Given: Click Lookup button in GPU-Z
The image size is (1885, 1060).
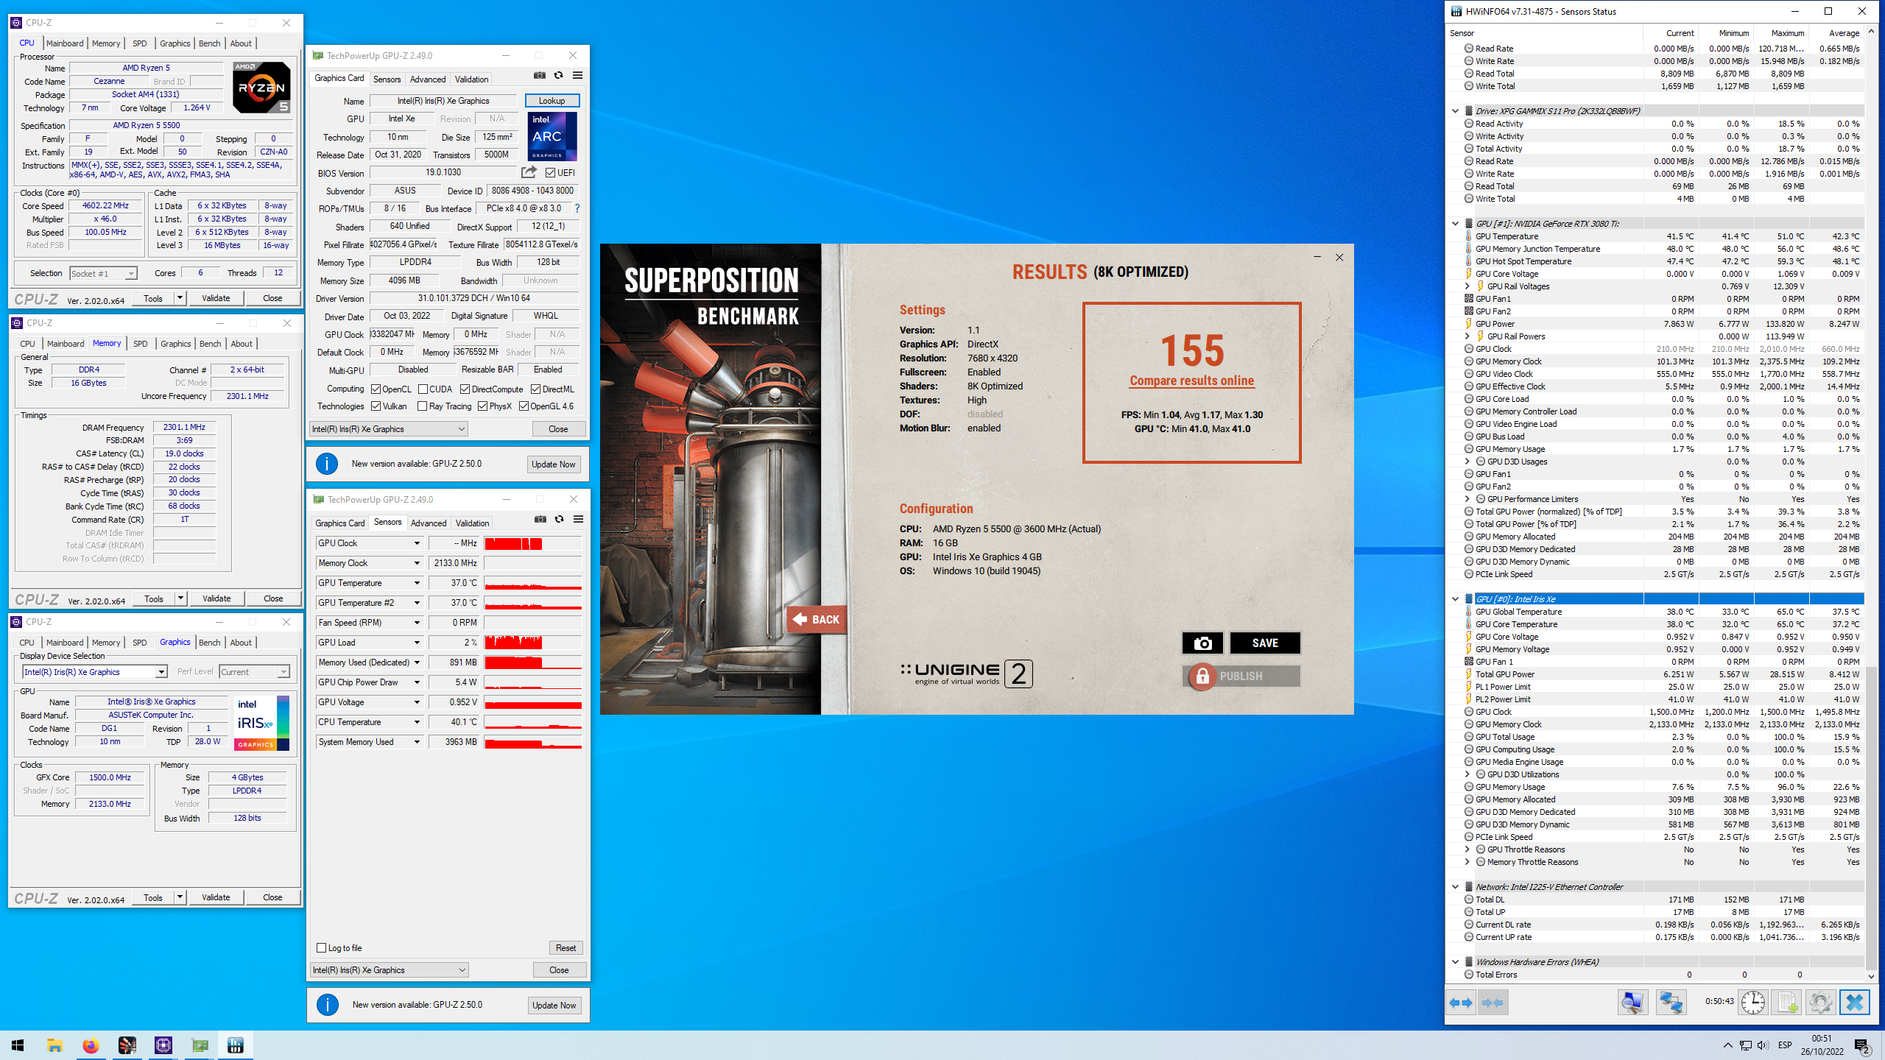Looking at the screenshot, I should pos(552,101).
